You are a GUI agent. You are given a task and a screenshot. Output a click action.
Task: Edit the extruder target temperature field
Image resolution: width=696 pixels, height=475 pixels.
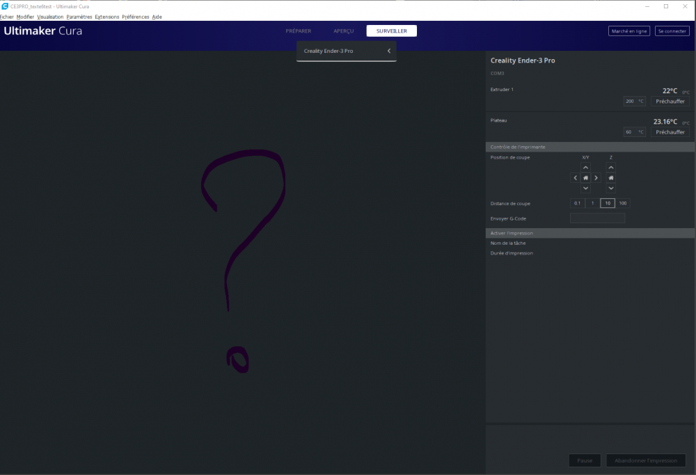tap(634, 101)
